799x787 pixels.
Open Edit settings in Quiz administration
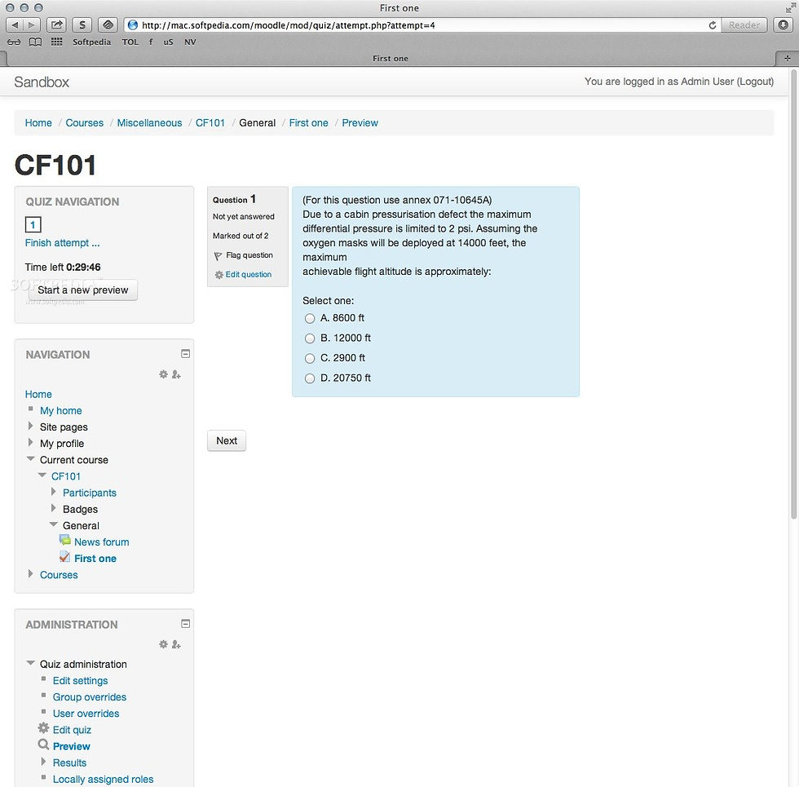[81, 680]
